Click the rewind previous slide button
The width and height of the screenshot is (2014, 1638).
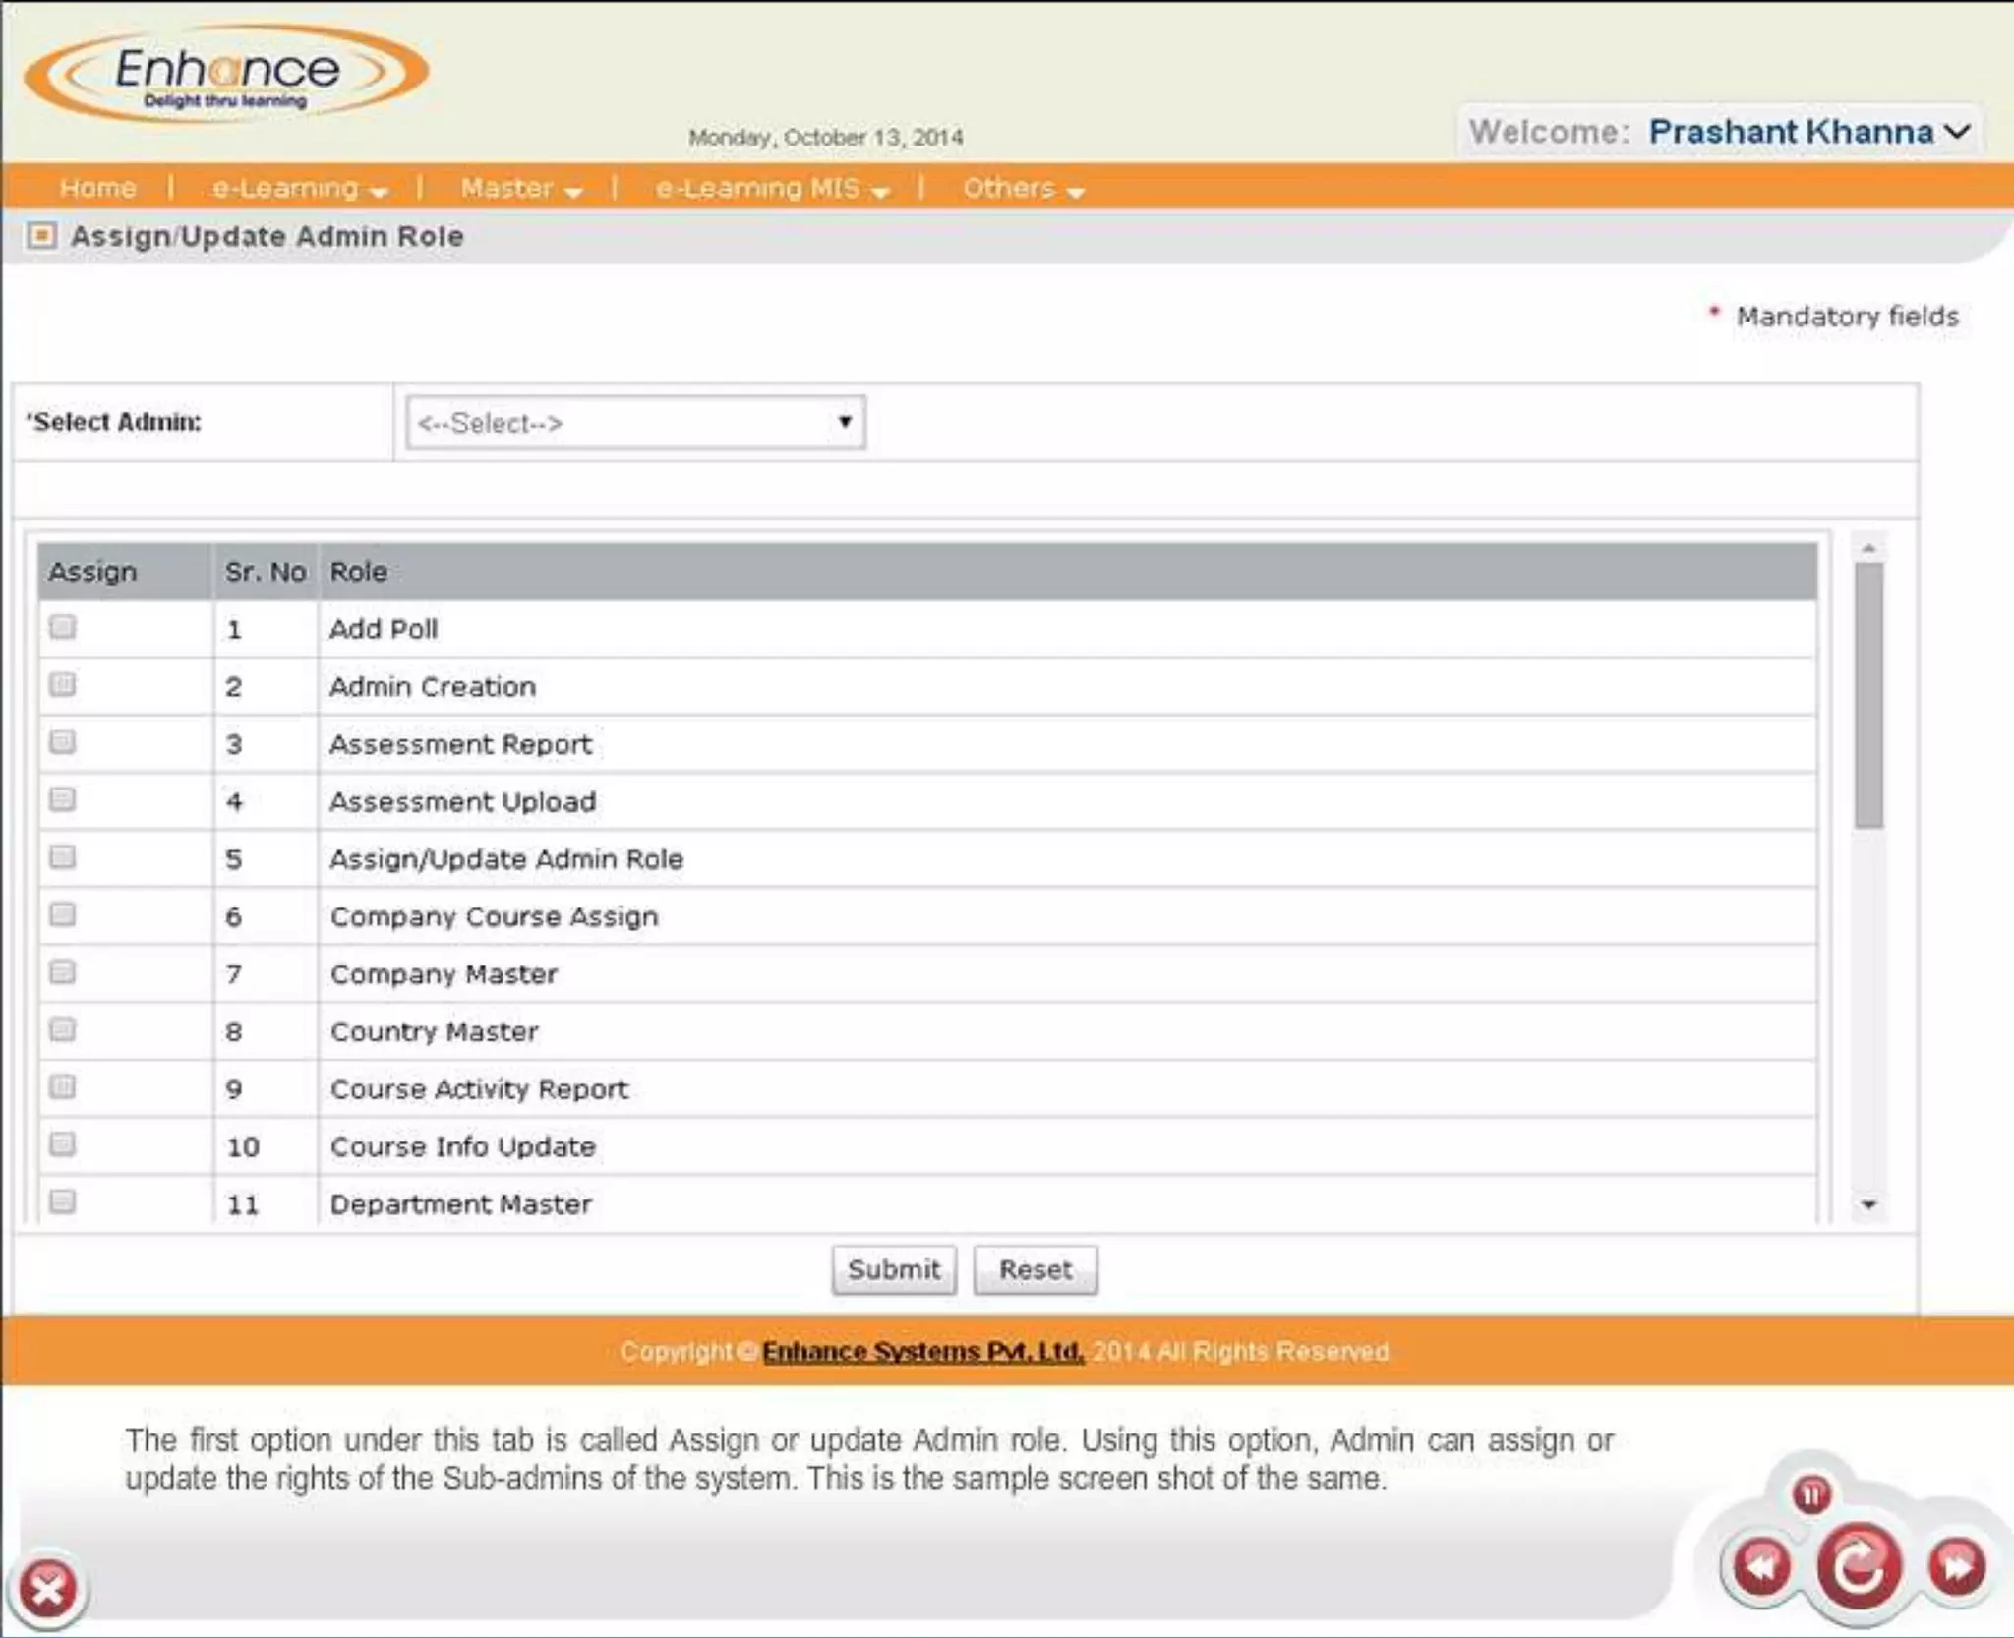pyautogui.click(x=1761, y=1566)
